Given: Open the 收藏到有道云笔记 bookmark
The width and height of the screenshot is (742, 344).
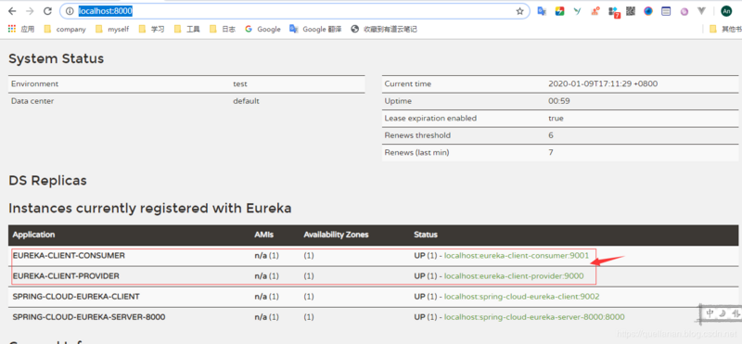Looking at the screenshot, I should pyautogui.click(x=384, y=30).
